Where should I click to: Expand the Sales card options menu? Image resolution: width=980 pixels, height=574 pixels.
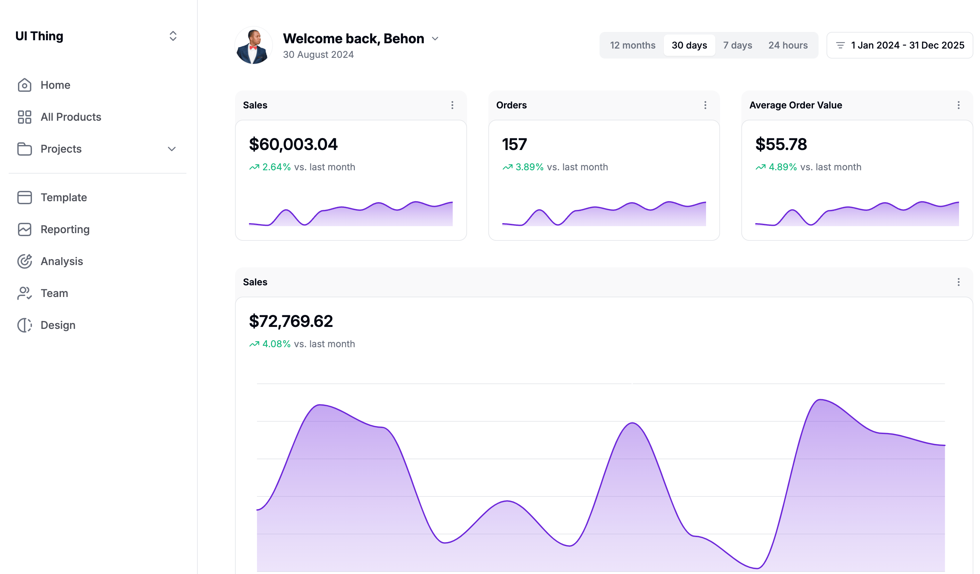click(x=451, y=105)
